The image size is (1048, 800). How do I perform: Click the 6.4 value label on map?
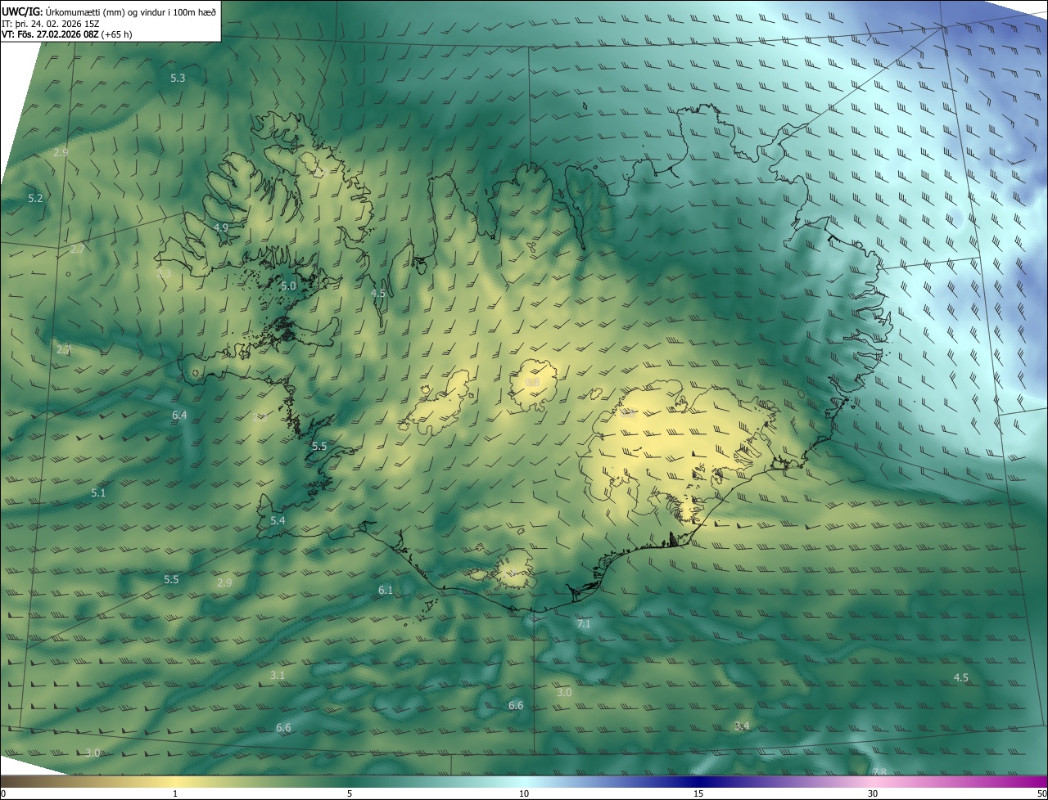(x=179, y=415)
